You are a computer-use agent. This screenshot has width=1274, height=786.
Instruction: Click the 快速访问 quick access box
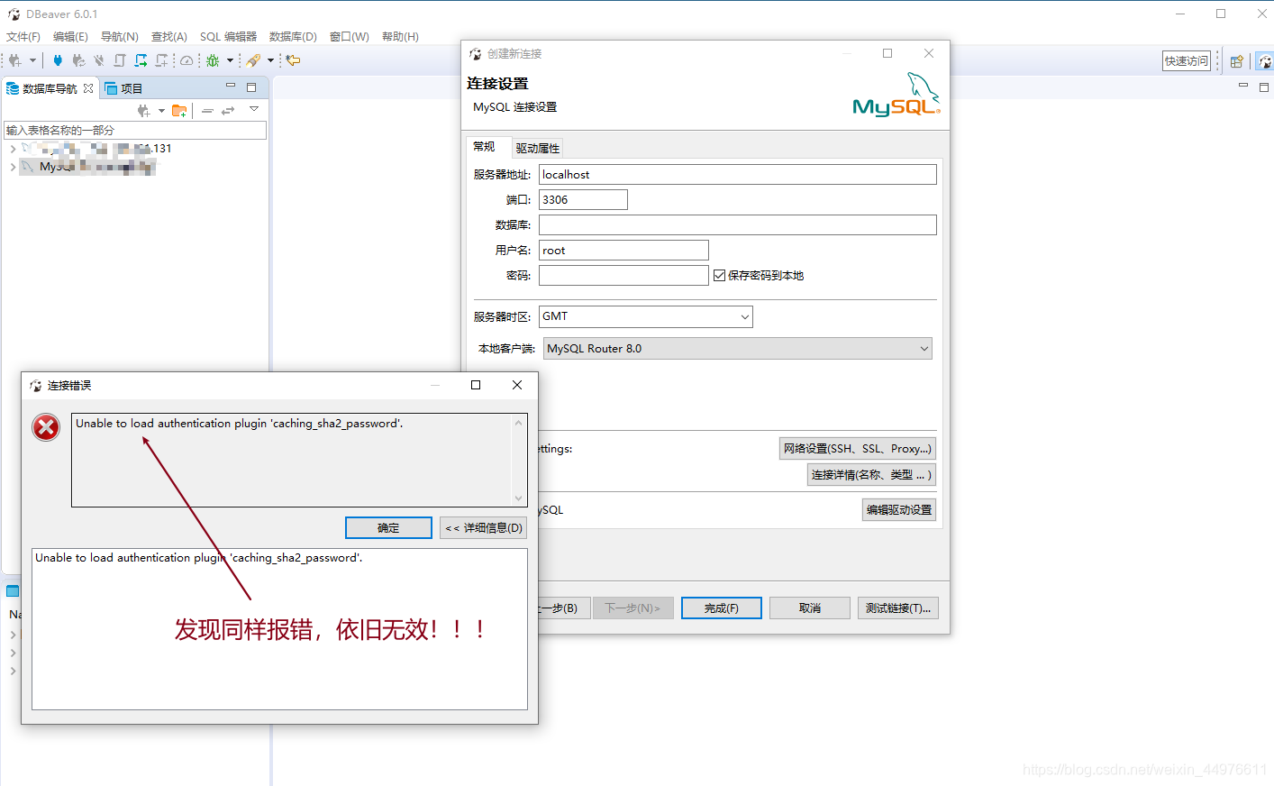(1187, 61)
